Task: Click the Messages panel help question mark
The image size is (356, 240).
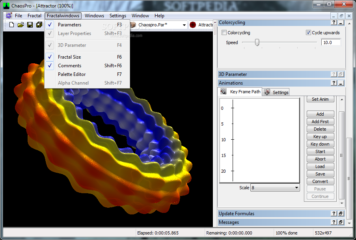Action: 334,222
